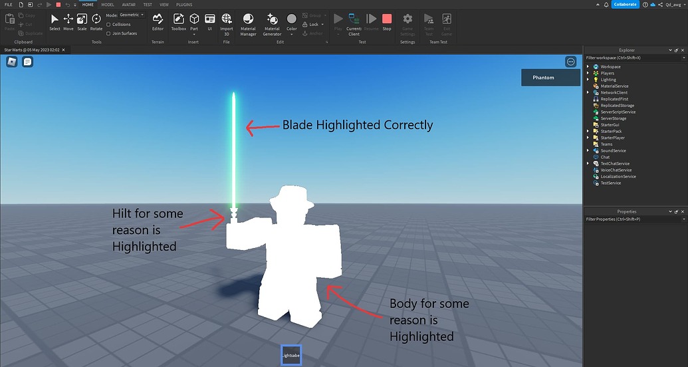Screen dimensions: 688x367
Task: Select the Select tool in Tools
Action: point(55,22)
